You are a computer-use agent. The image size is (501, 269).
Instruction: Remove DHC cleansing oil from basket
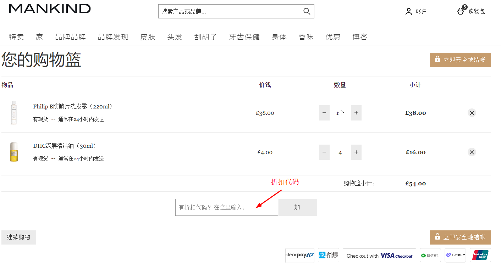point(472,152)
